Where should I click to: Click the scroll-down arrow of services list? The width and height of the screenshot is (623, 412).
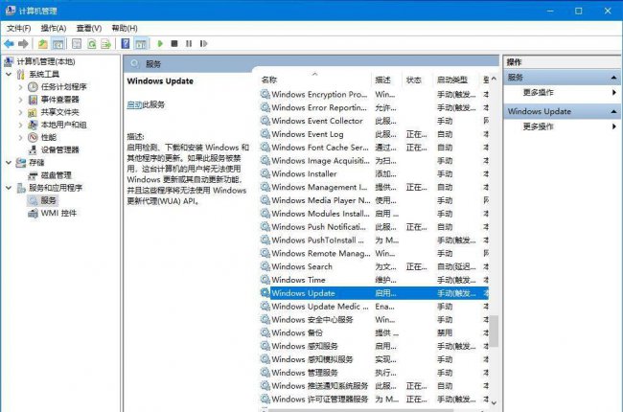[494, 402]
